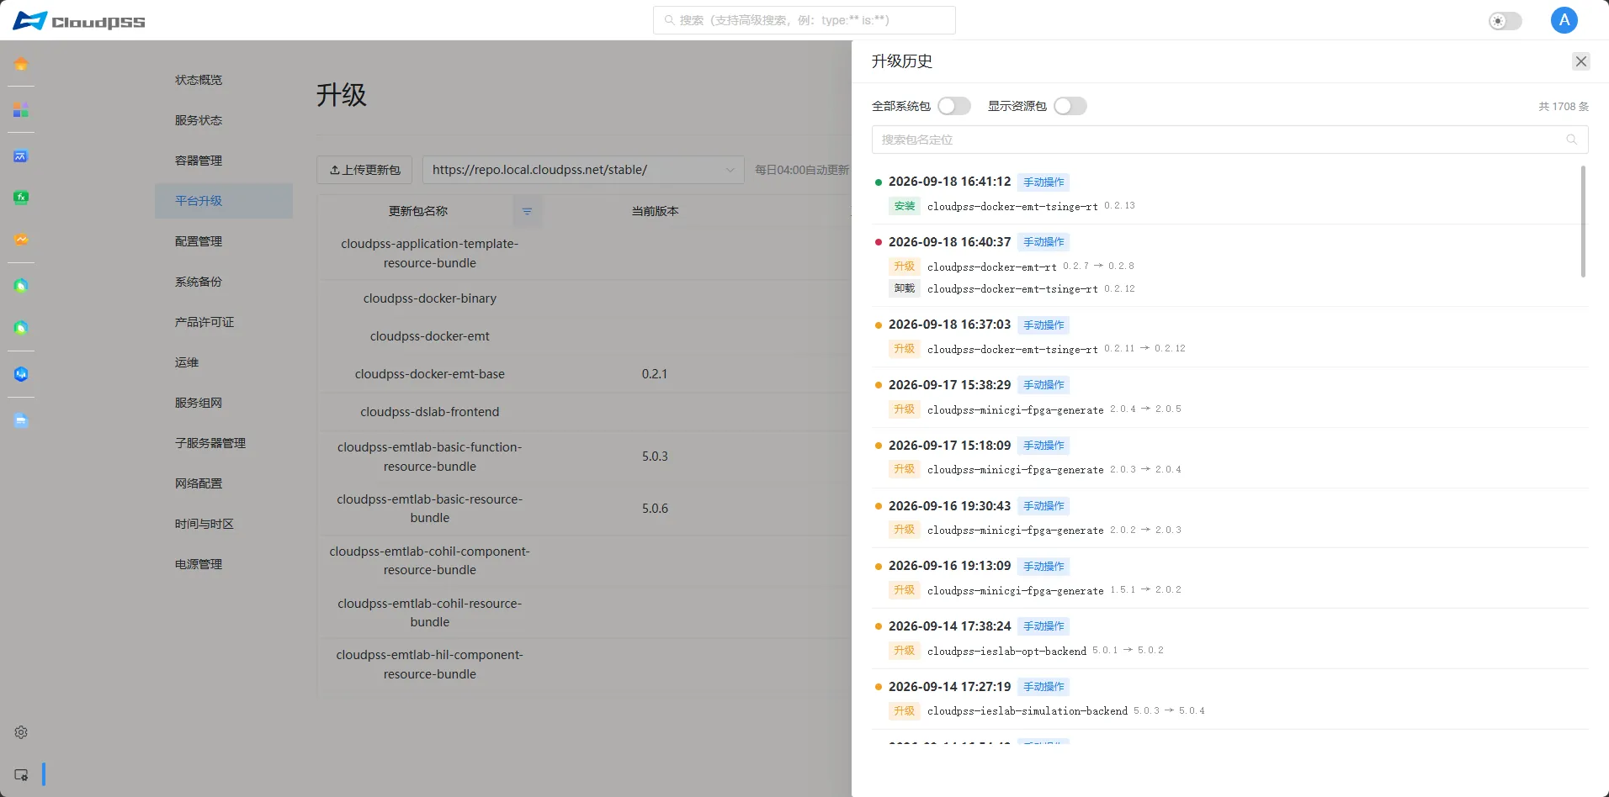
Task: Click the green 安装 tag
Action: coord(904,206)
